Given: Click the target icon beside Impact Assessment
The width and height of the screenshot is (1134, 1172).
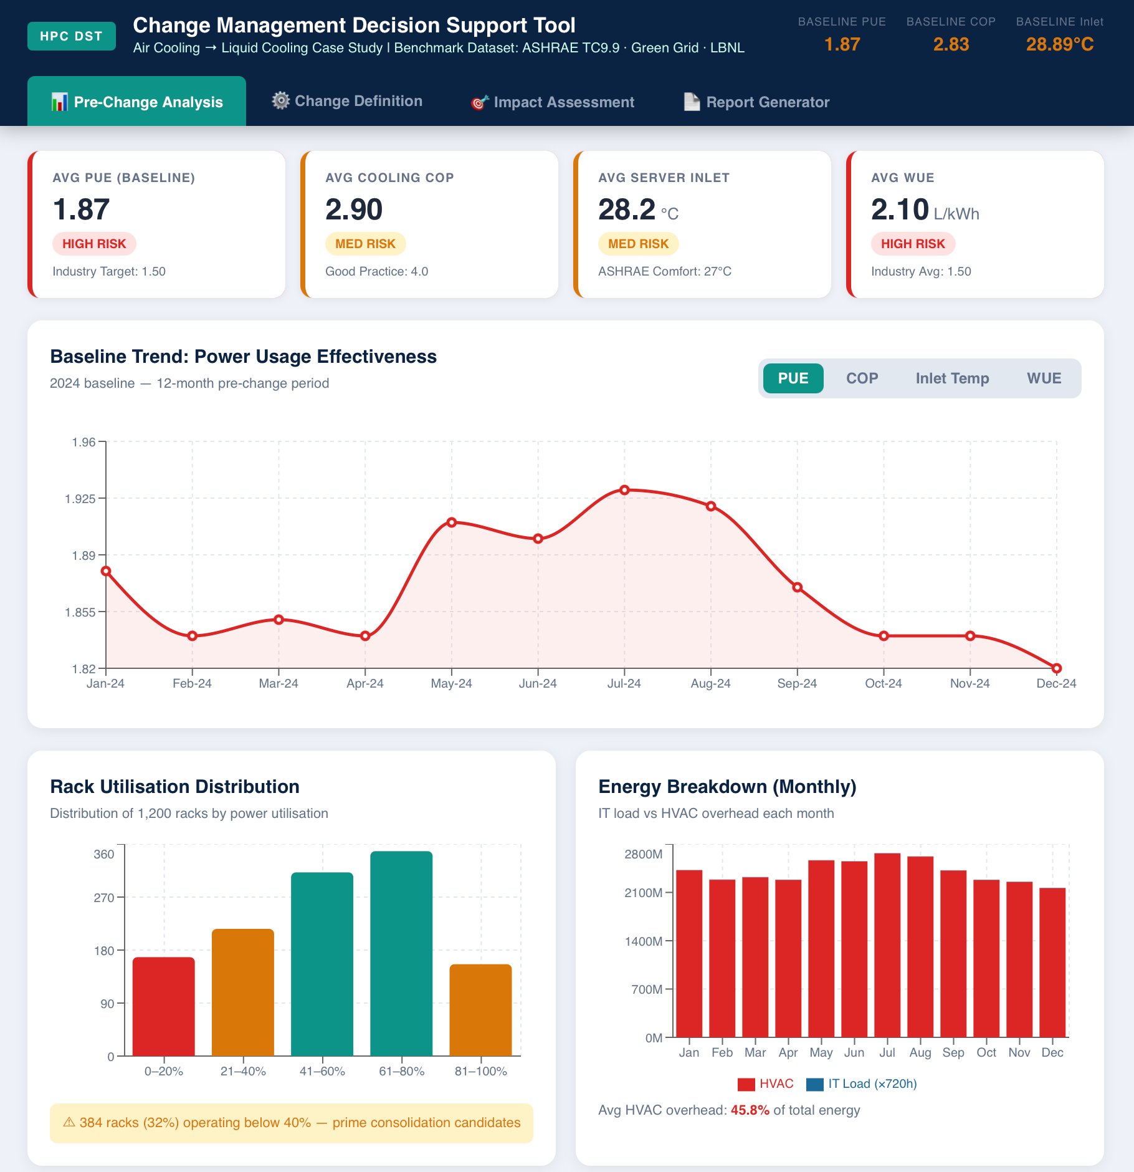Looking at the screenshot, I should point(479,102).
